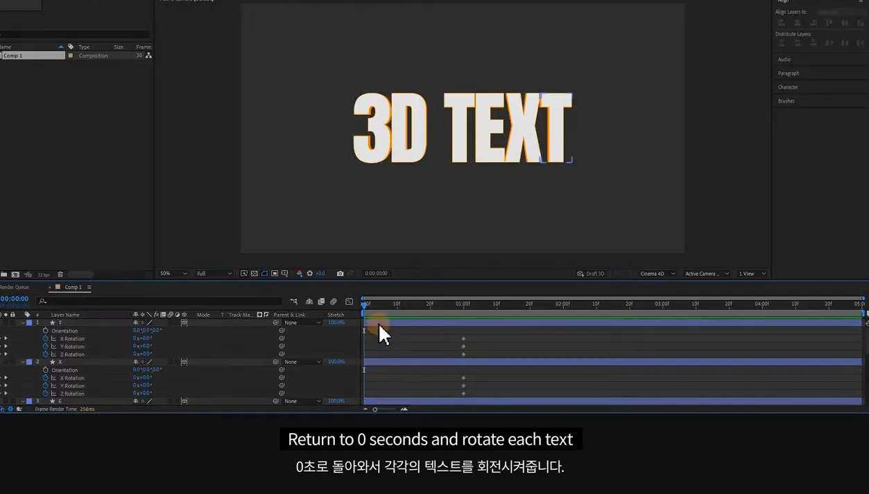Click the show channel color icon
This screenshot has height=494, width=869.
click(300, 274)
